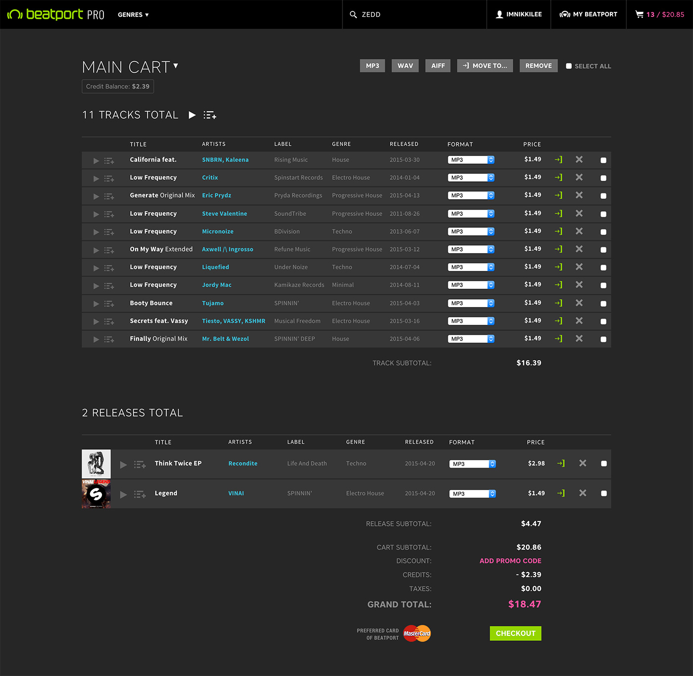The width and height of the screenshot is (693, 676).
Task: Open format selector for Jordy Mac track
Action: point(471,285)
